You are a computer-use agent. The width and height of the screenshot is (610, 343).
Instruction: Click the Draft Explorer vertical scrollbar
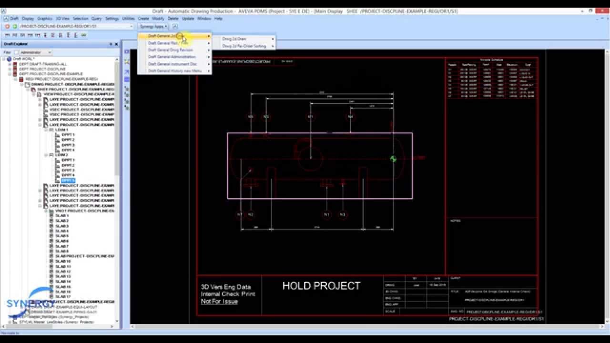tap(117, 190)
